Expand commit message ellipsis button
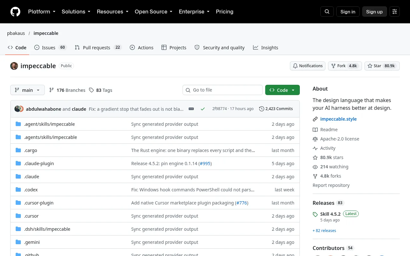The height and width of the screenshot is (256, 410). [191, 109]
